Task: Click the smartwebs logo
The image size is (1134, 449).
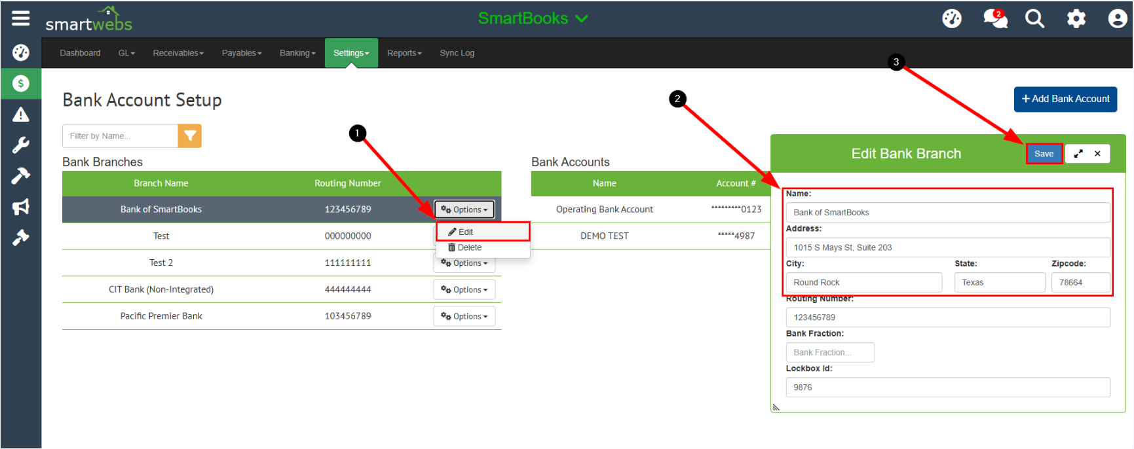Action: pyautogui.click(x=88, y=20)
